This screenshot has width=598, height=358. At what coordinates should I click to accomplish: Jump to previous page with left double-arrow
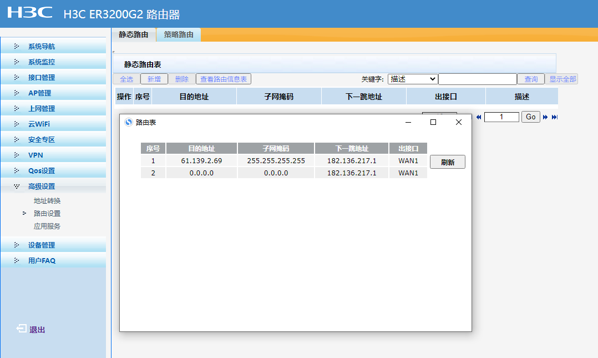pos(479,117)
